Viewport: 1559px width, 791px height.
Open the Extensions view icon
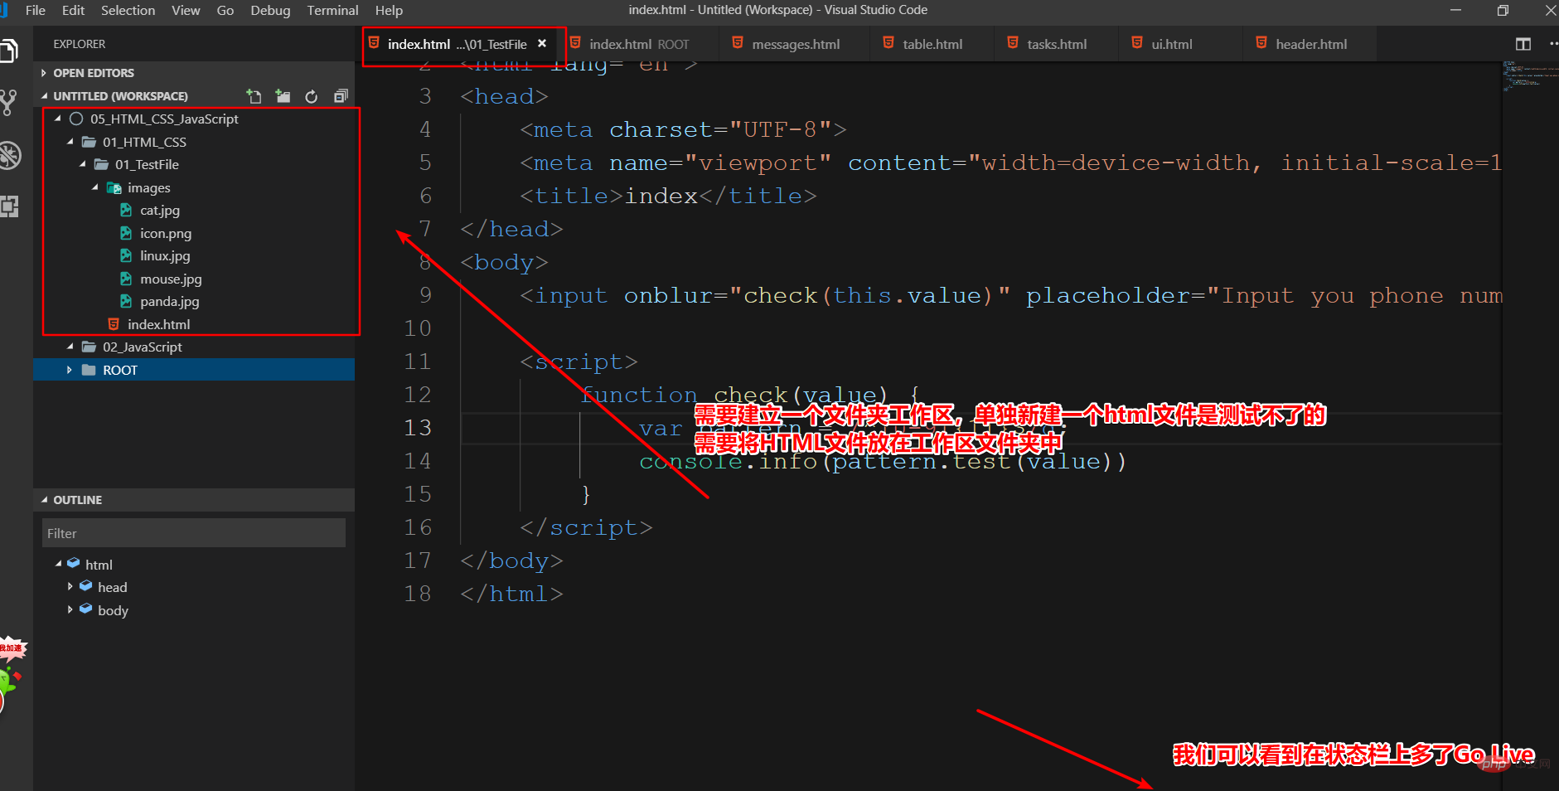tap(9, 206)
